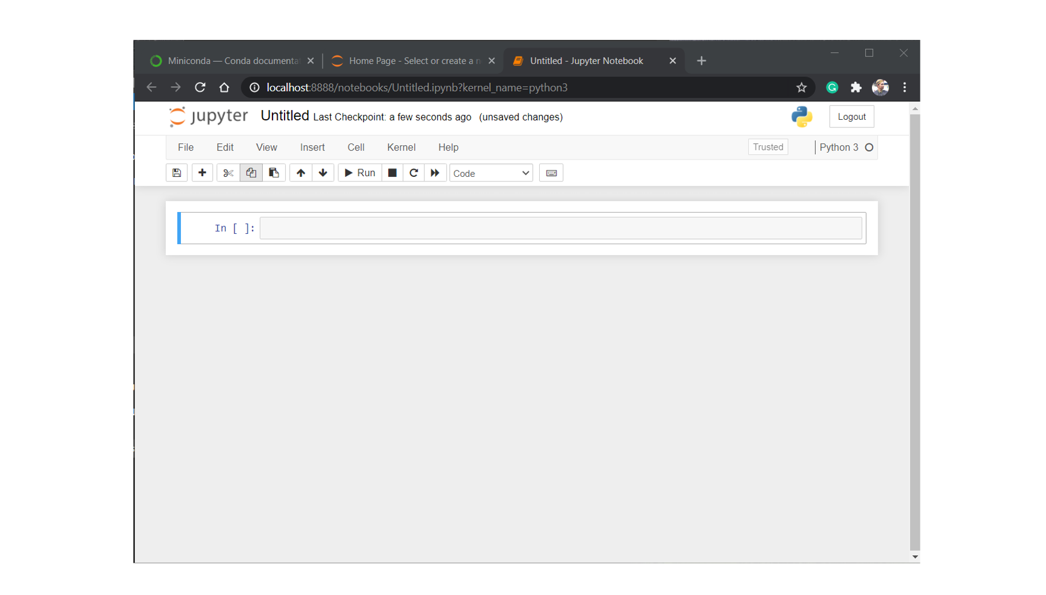Click scrollbar up arrow
This screenshot has width=1046, height=595.
[x=915, y=109]
